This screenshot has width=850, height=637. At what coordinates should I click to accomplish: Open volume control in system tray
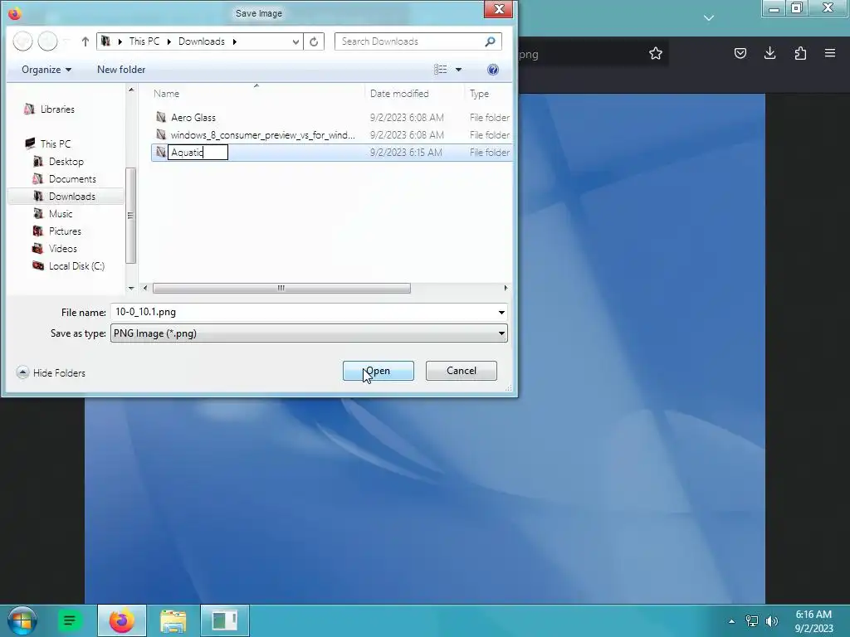click(771, 621)
